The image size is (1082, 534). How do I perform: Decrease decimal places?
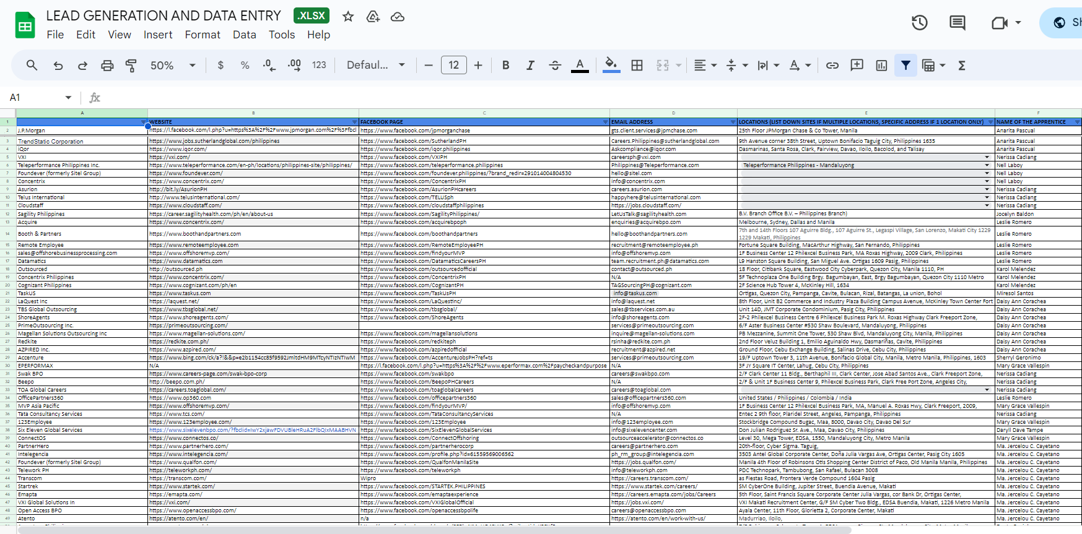(x=269, y=65)
